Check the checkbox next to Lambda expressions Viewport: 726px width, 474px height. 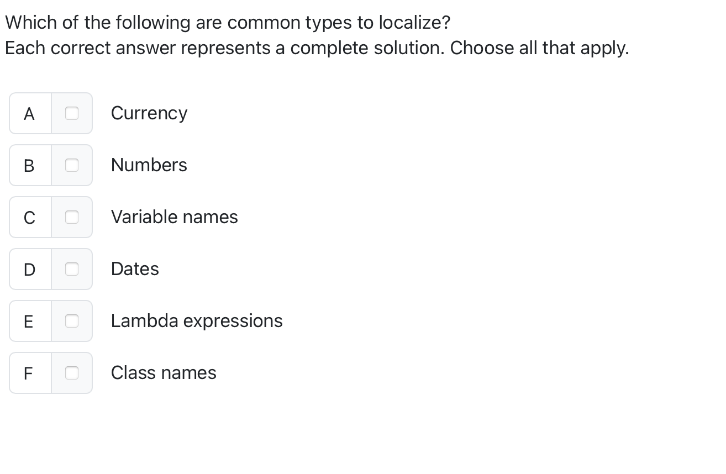point(72,321)
